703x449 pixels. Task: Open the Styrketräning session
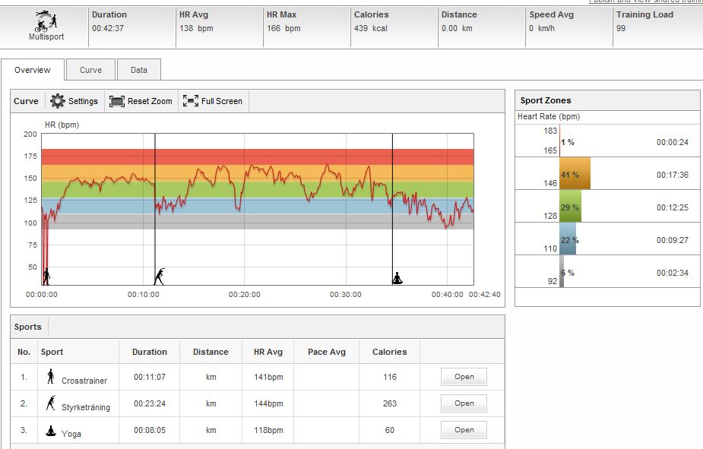coord(464,403)
